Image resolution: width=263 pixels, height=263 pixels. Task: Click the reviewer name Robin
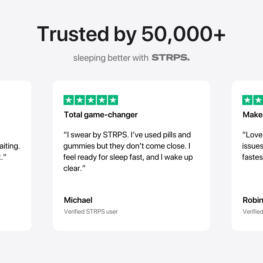pos(252,200)
